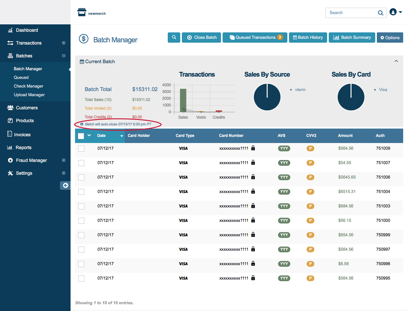The image size is (407, 311).
Task: Select the checkbox for transaction auth 750995
Action: click(81, 278)
